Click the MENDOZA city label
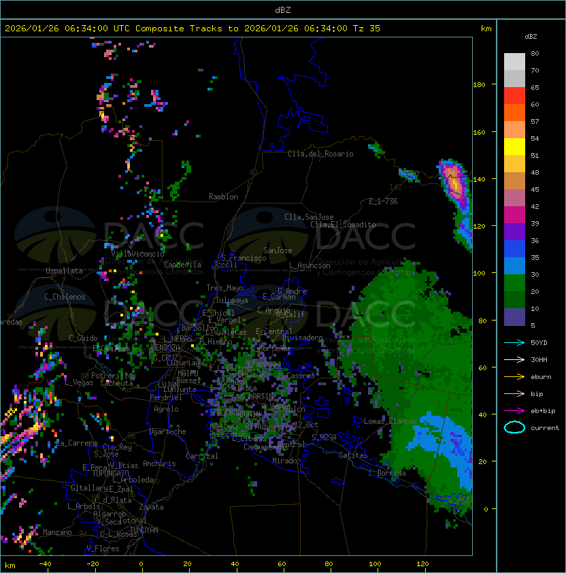This screenshot has width=566, height=573. 165,347
